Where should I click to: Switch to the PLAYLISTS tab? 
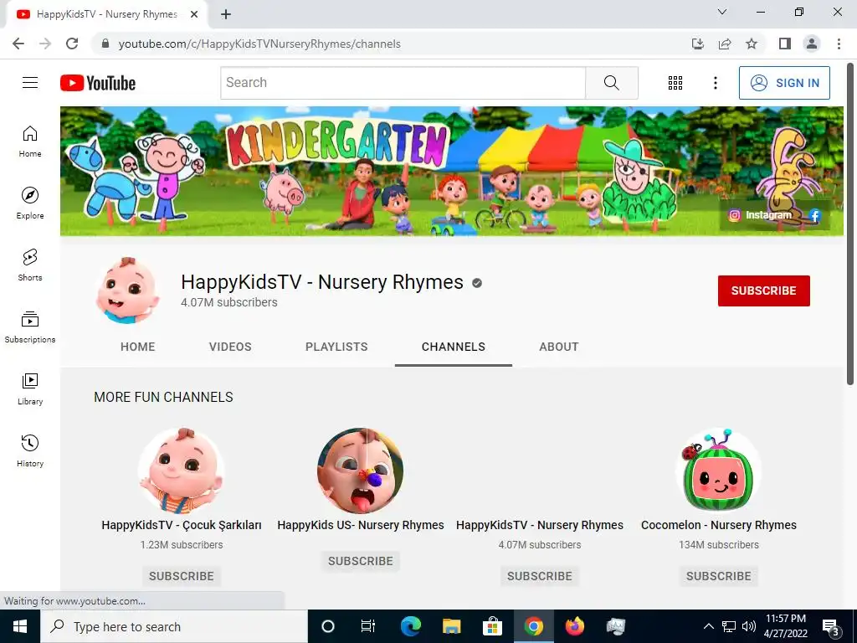[336, 347]
